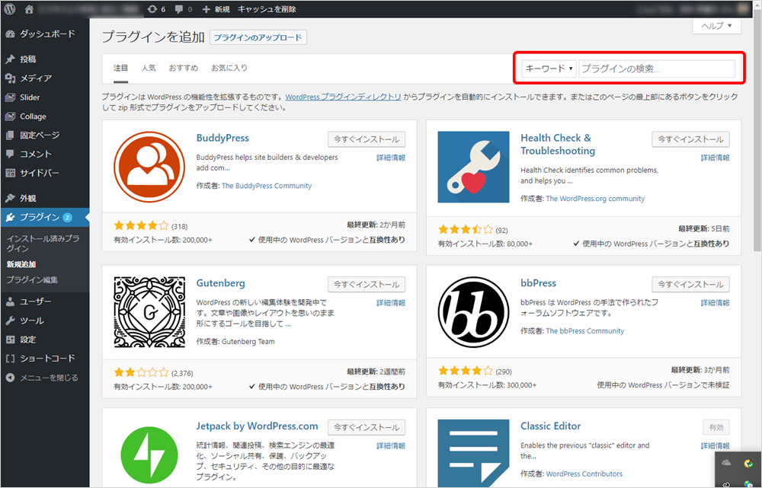Click the Classic Editor plugin logo
Screen dimensions: 762x488
pyautogui.click(x=473, y=454)
